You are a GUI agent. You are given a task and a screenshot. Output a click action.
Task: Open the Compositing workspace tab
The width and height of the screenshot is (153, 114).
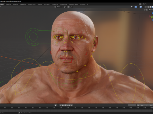pyautogui.click(x=63, y=4)
